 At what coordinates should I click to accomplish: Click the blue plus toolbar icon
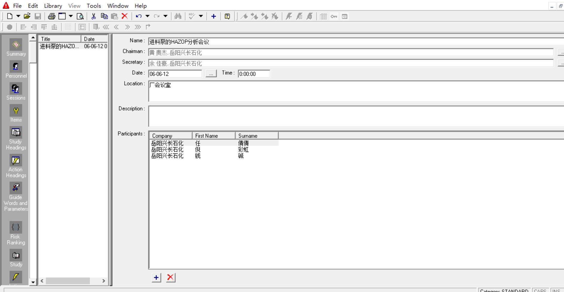(x=214, y=16)
